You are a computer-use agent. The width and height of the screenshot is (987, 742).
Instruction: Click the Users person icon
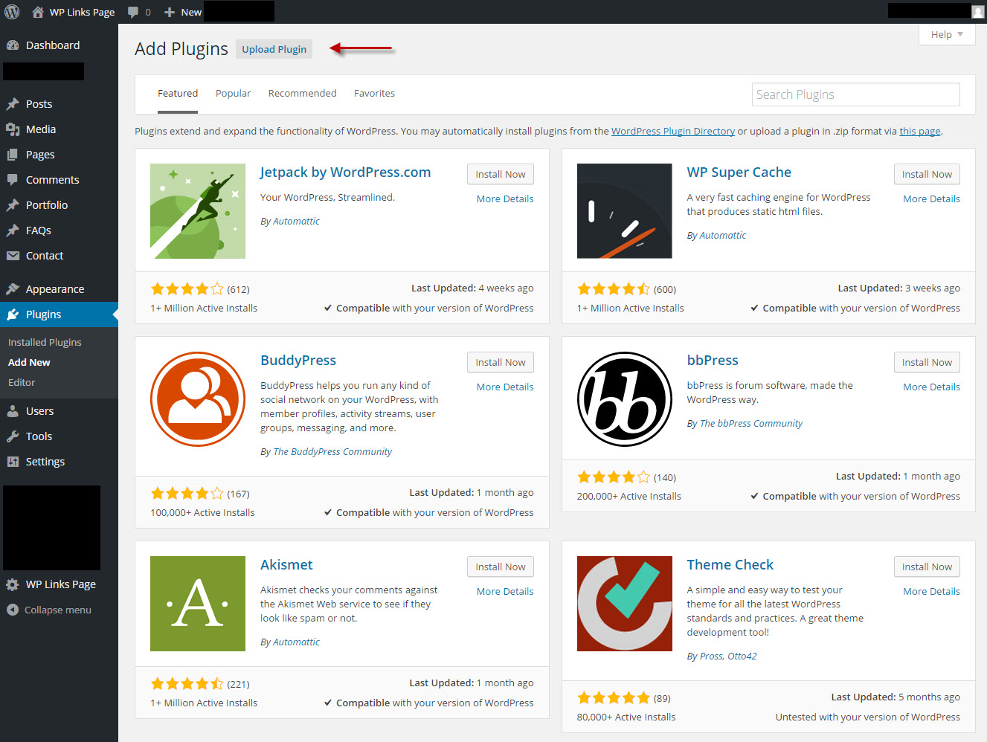tap(13, 411)
